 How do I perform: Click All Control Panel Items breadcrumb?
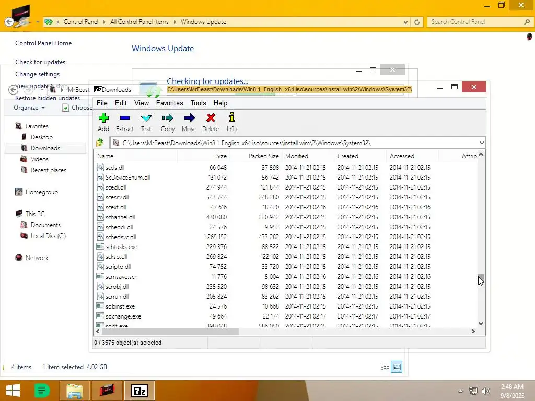[x=139, y=22]
